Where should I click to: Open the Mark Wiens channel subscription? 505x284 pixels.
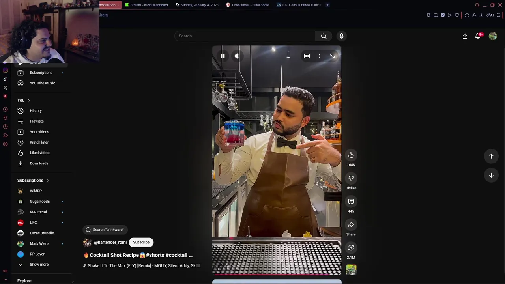click(41, 244)
